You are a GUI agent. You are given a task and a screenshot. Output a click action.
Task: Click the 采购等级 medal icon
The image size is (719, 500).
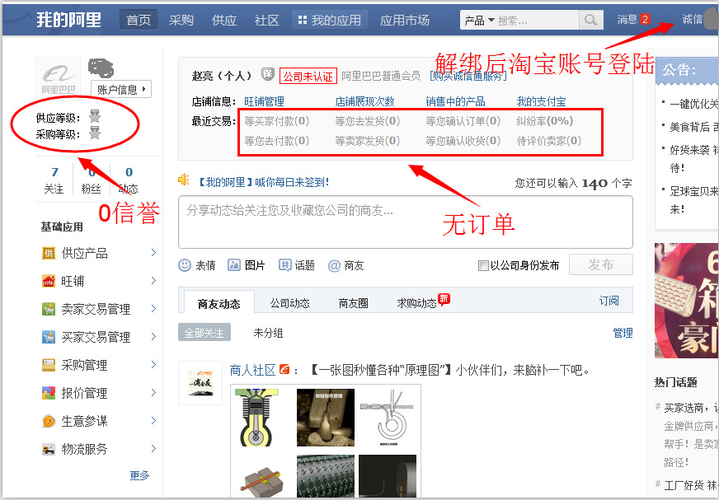coord(95,133)
